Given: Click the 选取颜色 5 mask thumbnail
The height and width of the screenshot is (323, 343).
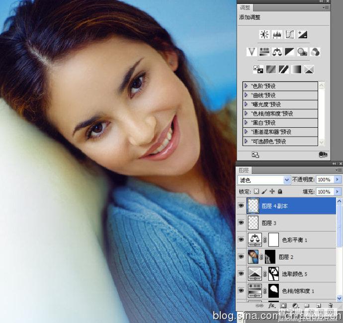Looking at the screenshot, I should coord(273,274).
